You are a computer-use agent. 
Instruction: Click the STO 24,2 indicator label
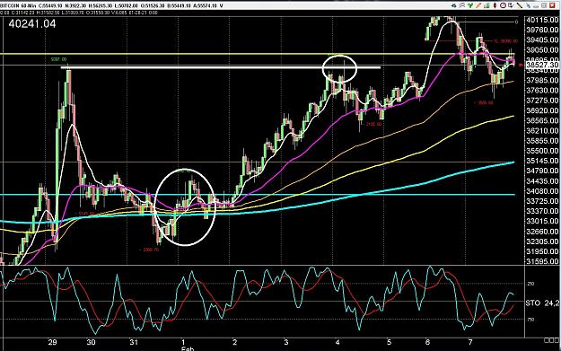tap(542, 303)
